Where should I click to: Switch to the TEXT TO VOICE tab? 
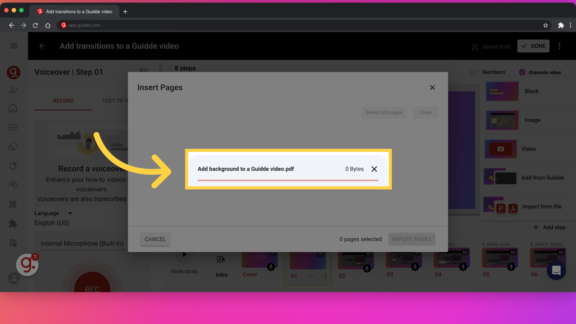coord(115,101)
